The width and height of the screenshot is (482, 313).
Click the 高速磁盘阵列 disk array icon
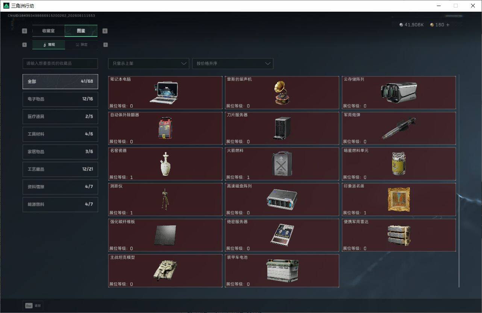click(282, 199)
